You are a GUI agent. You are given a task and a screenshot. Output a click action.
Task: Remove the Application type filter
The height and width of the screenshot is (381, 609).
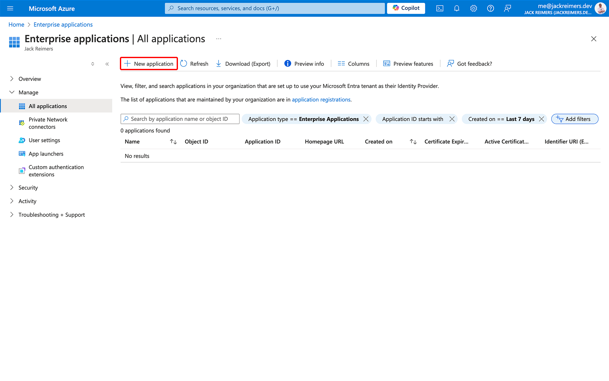coord(366,119)
